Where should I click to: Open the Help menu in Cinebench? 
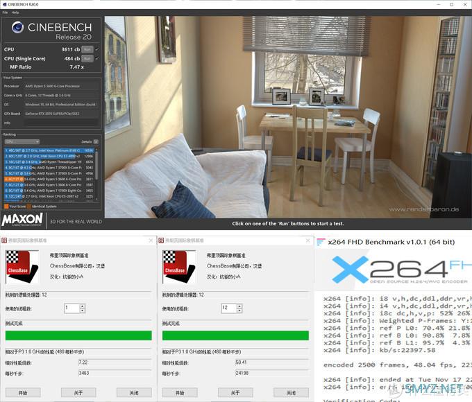point(15,12)
